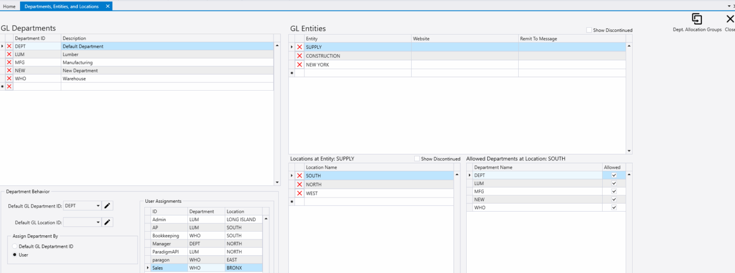Click Department Name column header

coord(538,167)
